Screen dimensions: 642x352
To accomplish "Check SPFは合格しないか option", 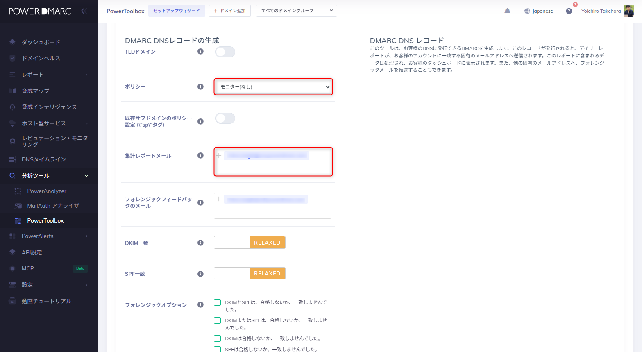I will 218,349.
